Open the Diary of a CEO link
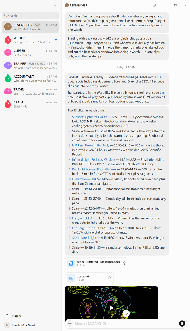 pos(82,218)
